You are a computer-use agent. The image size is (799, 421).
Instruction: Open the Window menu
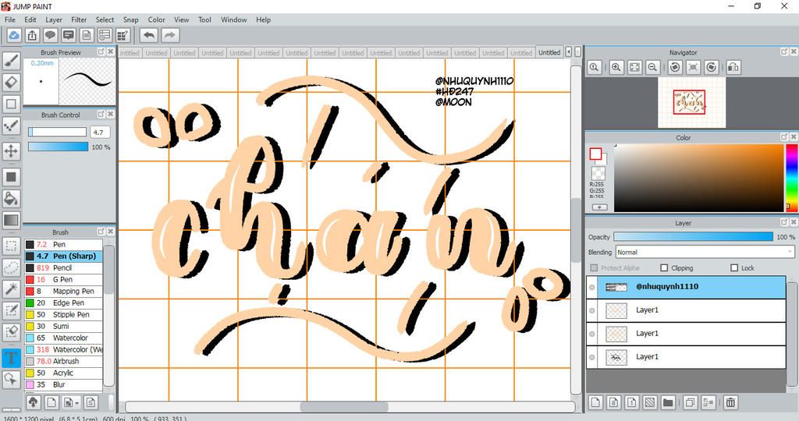pos(234,19)
